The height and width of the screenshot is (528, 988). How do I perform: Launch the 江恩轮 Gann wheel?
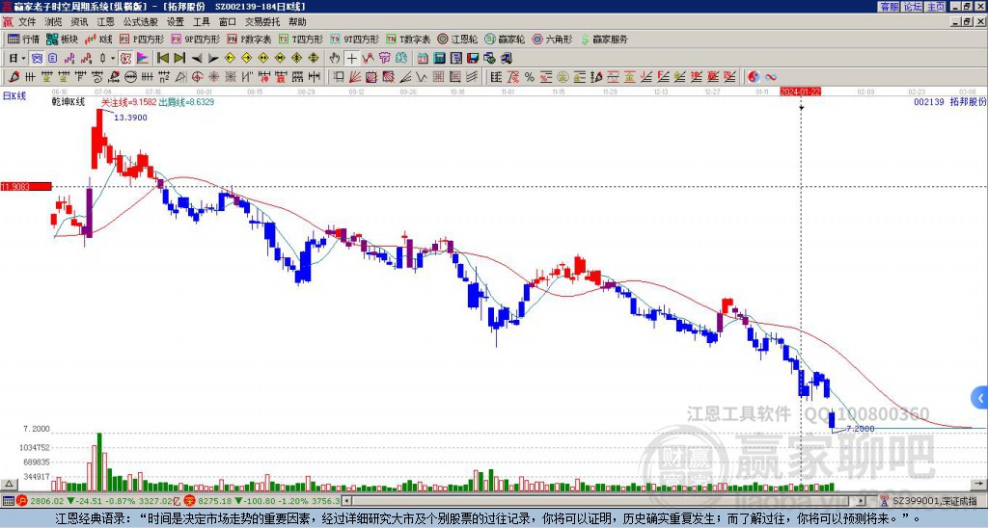(457, 39)
